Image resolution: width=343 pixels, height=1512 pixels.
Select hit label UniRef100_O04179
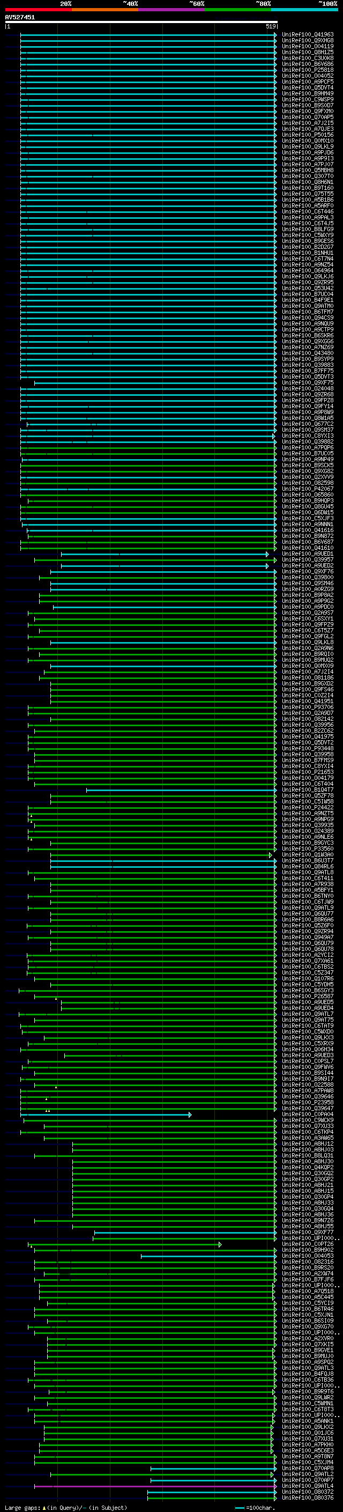(307, 778)
